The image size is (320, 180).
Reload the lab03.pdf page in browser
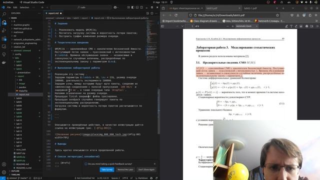(x=176, y=15)
